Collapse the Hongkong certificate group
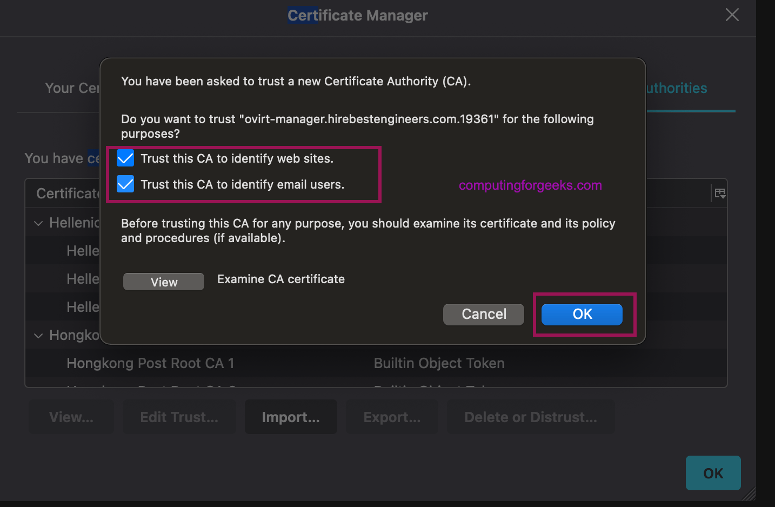 38,335
